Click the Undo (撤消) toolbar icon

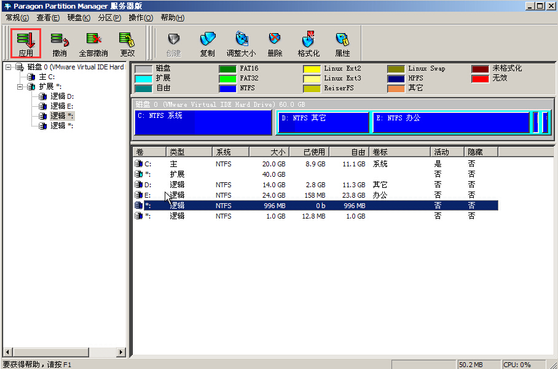coord(60,40)
